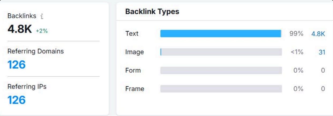Open the 31 Image backlinks link
The image size is (333, 116).
(322, 53)
